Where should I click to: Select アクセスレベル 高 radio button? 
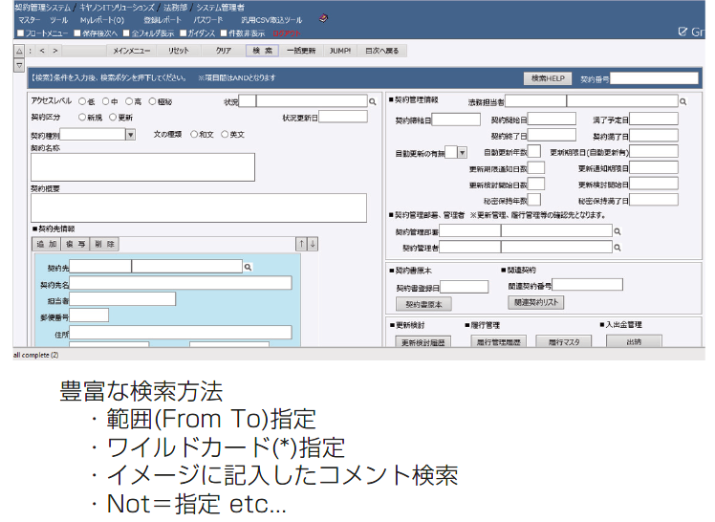point(129,101)
